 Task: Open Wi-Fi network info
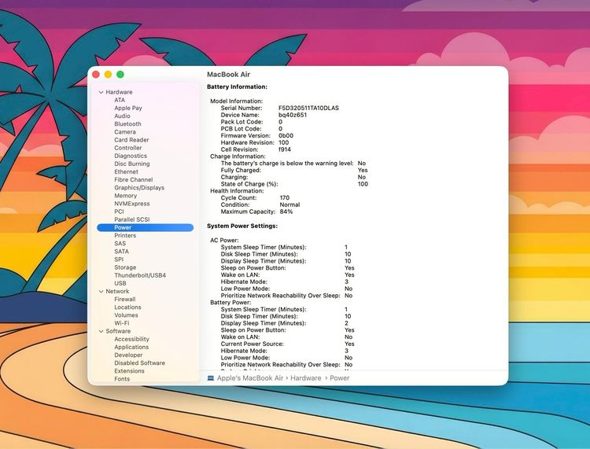(121, 323)
